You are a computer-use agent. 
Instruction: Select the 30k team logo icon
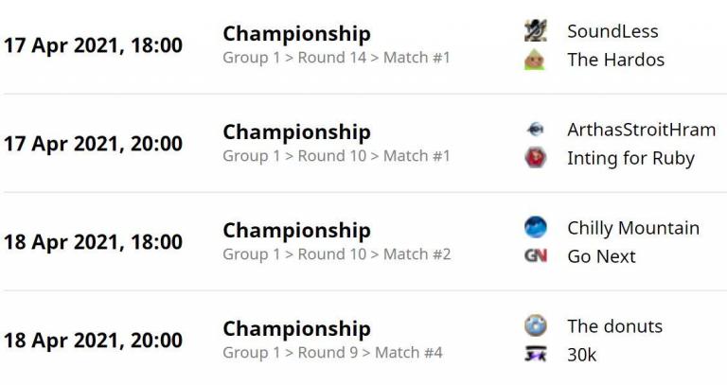pyautogui.click(x=536, y=355)
